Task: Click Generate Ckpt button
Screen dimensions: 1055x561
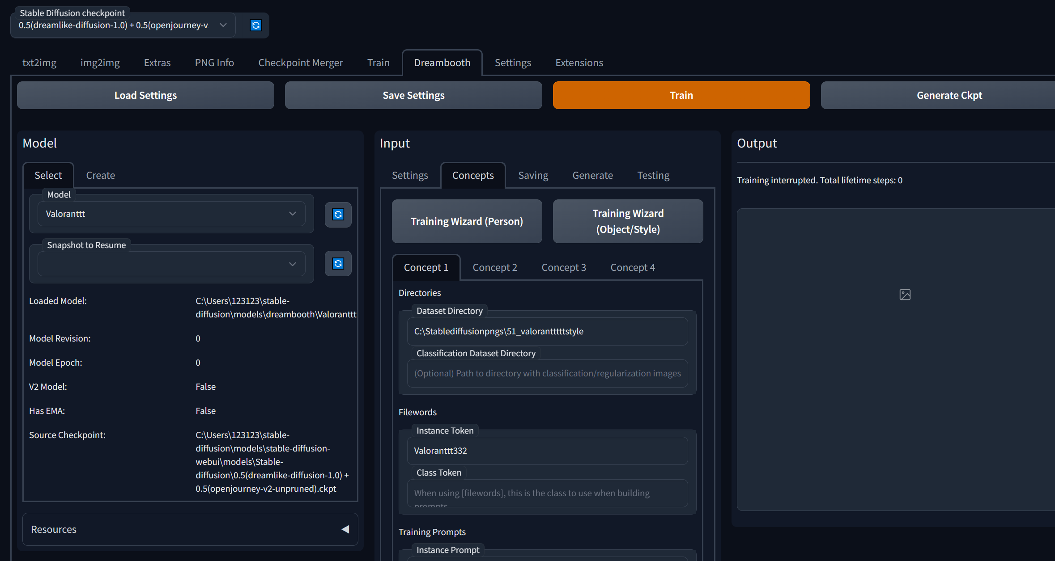Action: tap(949, 95)
